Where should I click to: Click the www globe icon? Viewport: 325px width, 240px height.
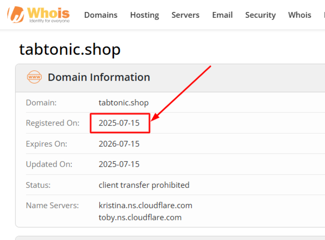coord(34,77)
